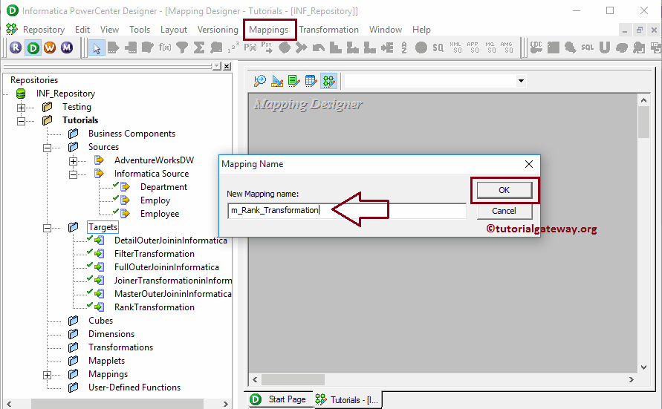Click the Stored Procedure P(x) icon
Viewport: 662px width, 409px height.
click(x=250, y=48)
